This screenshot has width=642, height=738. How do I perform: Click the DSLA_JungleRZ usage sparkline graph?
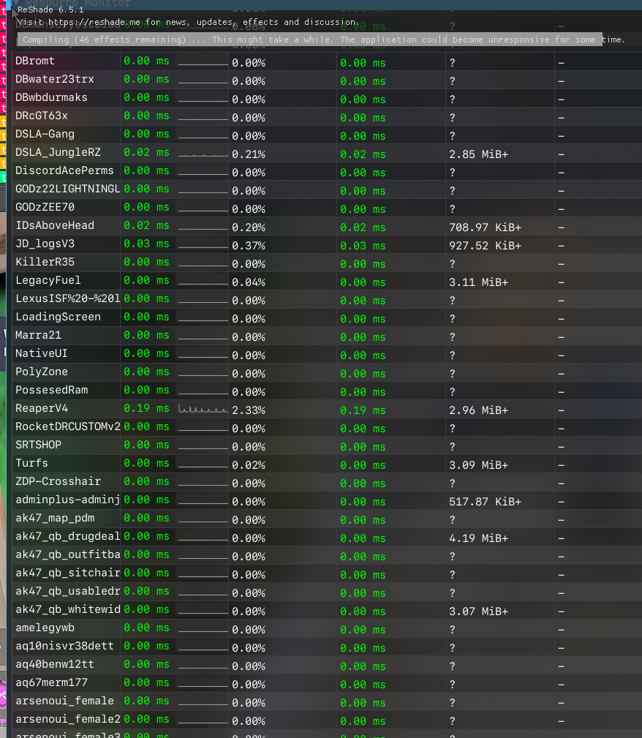pyautogui.click(x=203, y=153)
